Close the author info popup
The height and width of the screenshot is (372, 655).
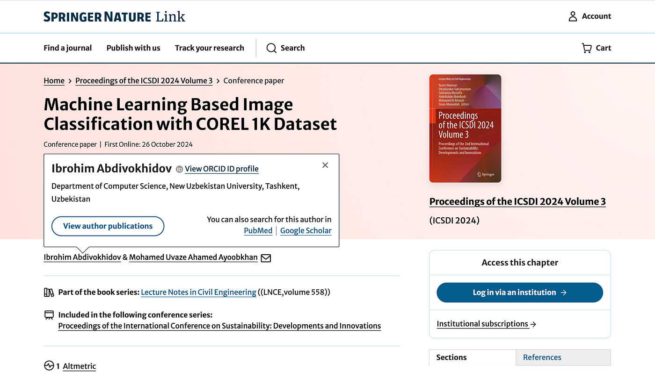325,165
